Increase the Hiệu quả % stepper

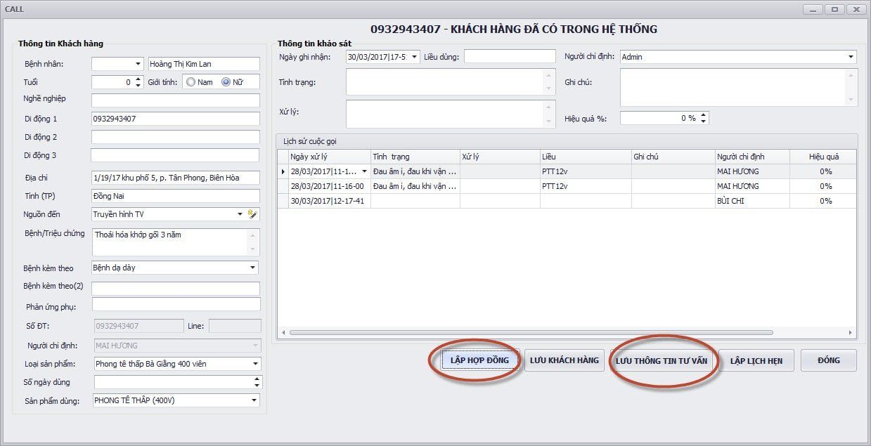[704, 115]
